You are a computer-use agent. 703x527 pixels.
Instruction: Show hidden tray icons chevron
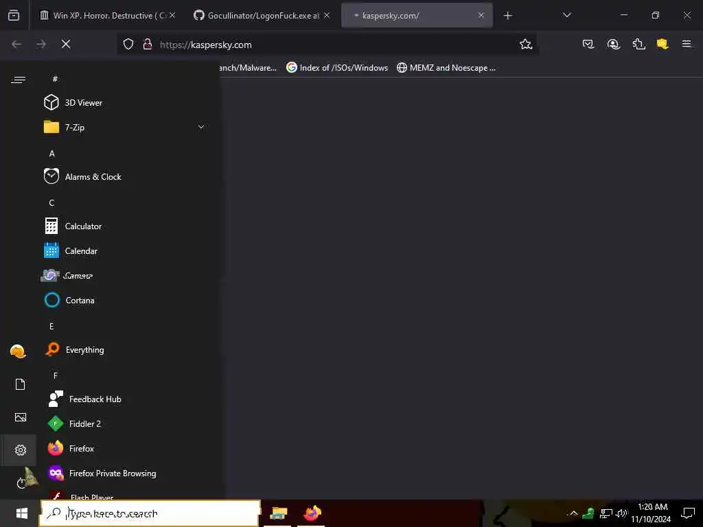(573, 513)
